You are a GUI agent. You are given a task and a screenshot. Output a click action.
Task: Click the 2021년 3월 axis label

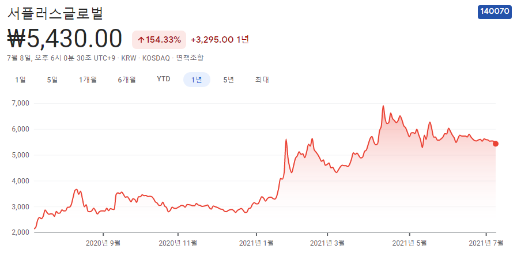[x=327, y=243]
